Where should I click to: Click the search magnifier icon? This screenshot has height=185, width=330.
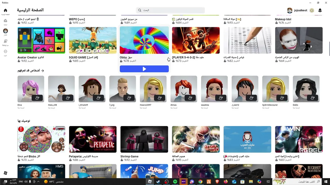140,10
